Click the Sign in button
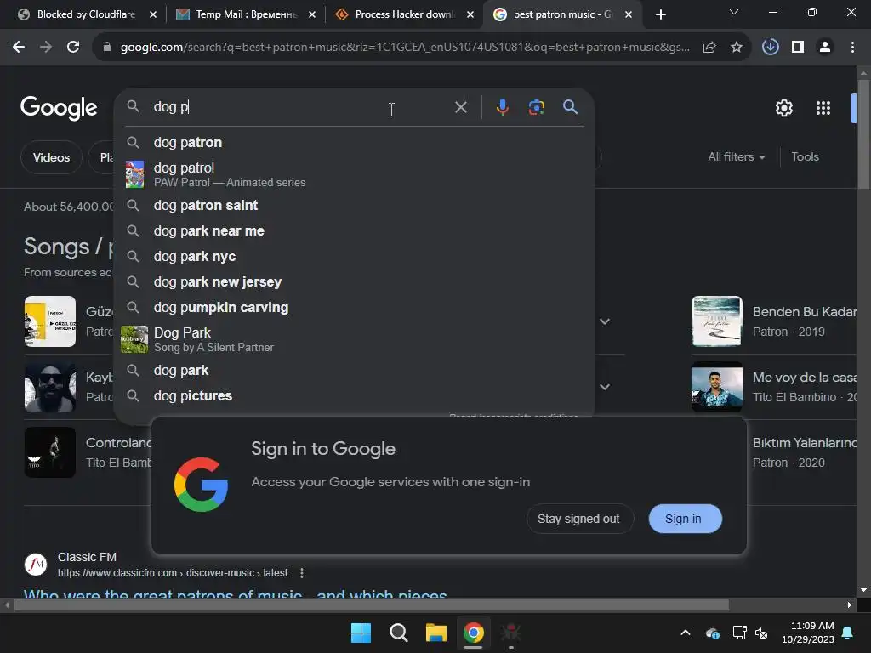The height and width of the screenshot is (653, 871). [x=685, y=519]
